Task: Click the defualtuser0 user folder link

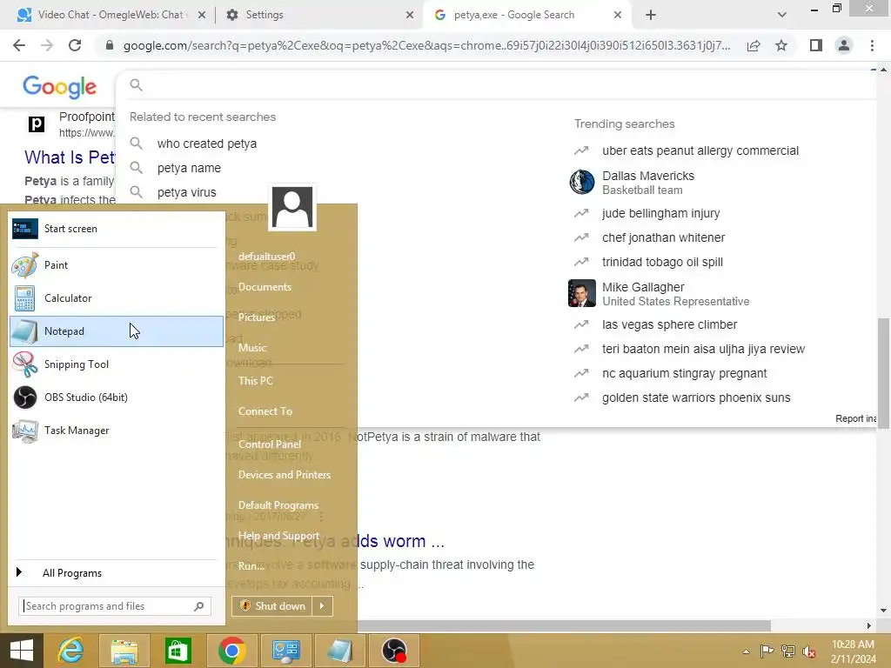Action: coord(266,257)
